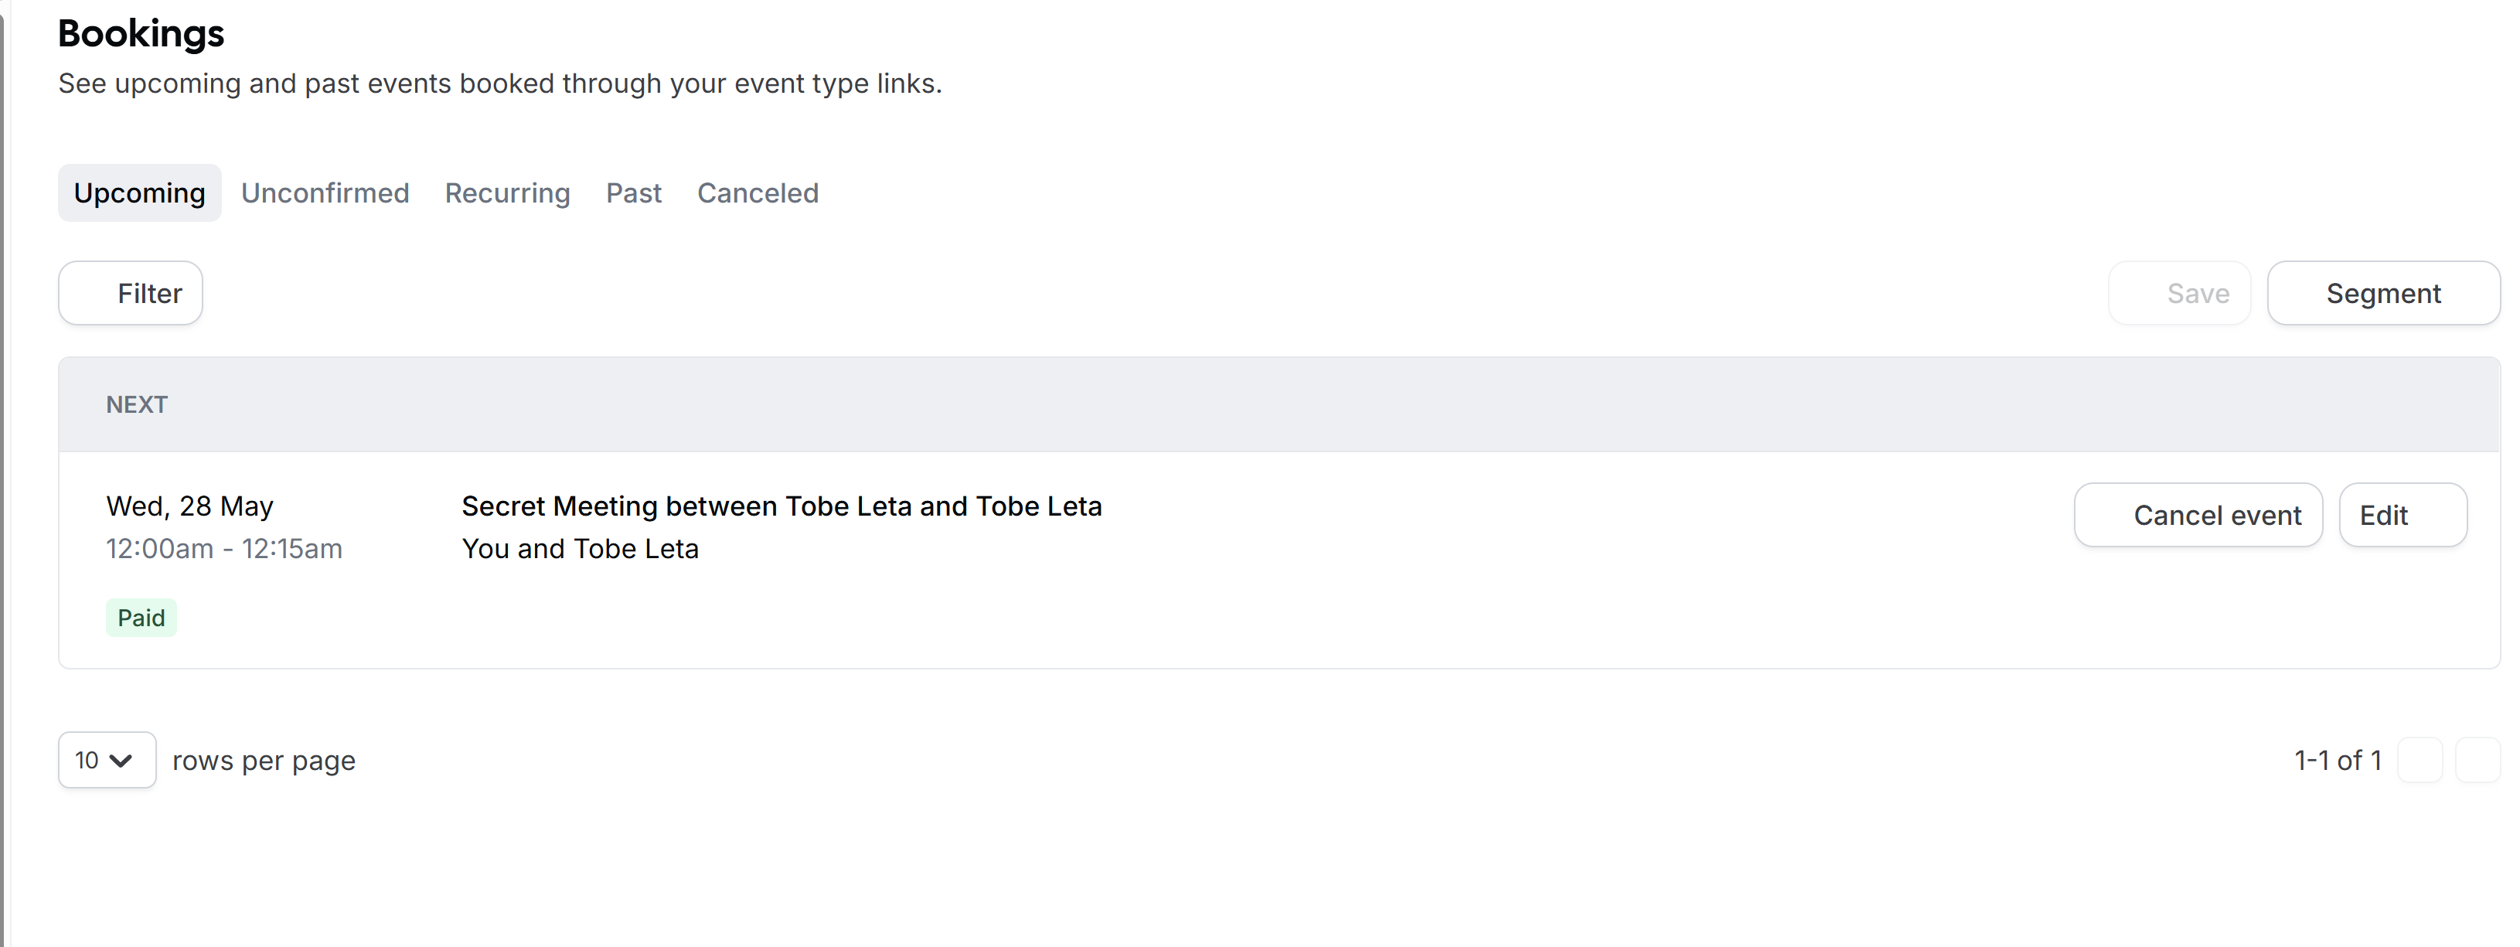Click the Save button
This screenshot has height=947, width=2520.
pos(2180,294)
